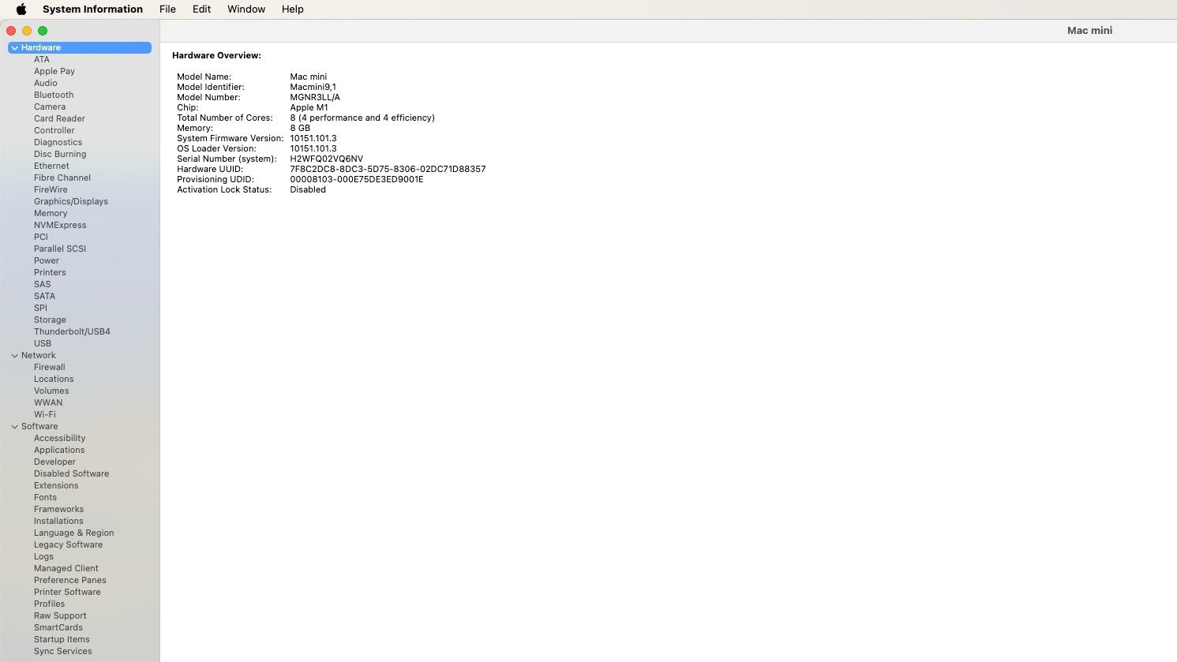Select Logs under Software

tap(43, 557)
